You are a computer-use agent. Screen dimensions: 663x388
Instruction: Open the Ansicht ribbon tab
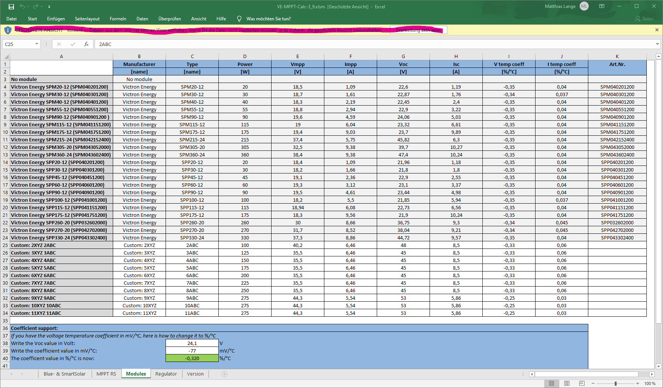click(x=199, y=19)
